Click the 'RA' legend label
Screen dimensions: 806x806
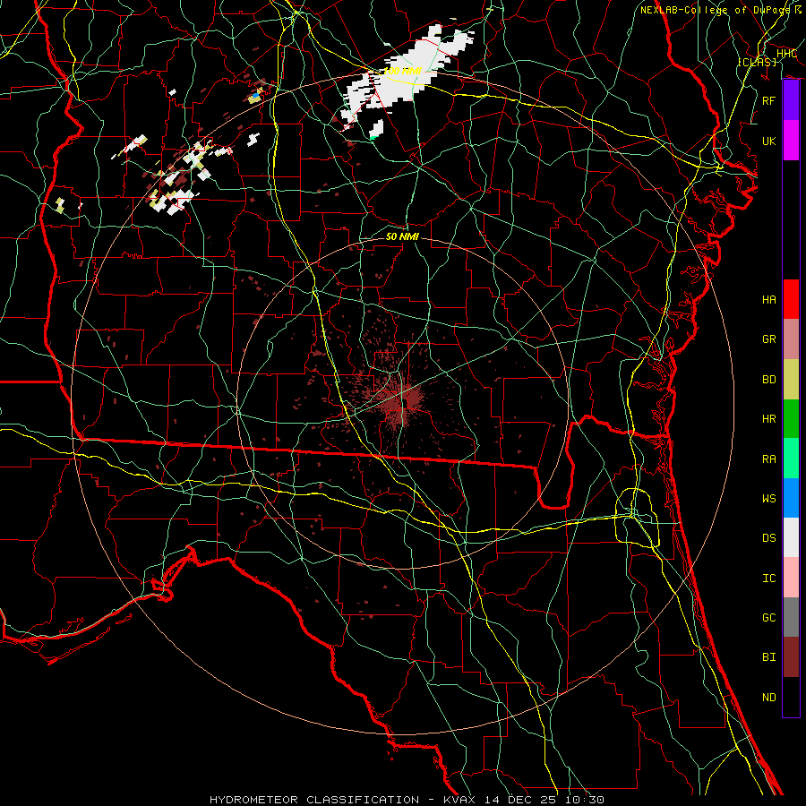[x=769, y=459]
